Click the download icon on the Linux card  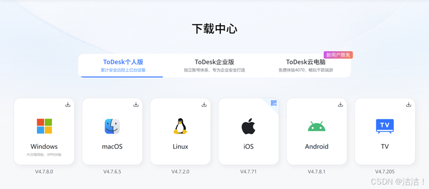click(204, 105)
